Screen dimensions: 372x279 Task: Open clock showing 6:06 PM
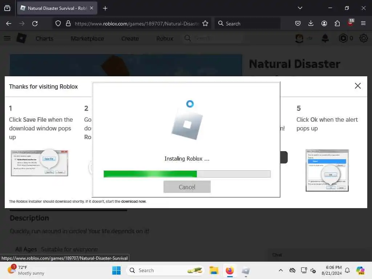click(331, 270)
